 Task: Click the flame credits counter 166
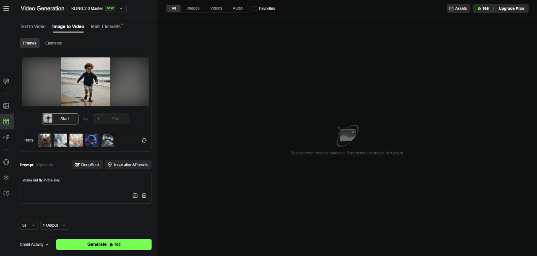pyautogui.click(x=483, y=8)
